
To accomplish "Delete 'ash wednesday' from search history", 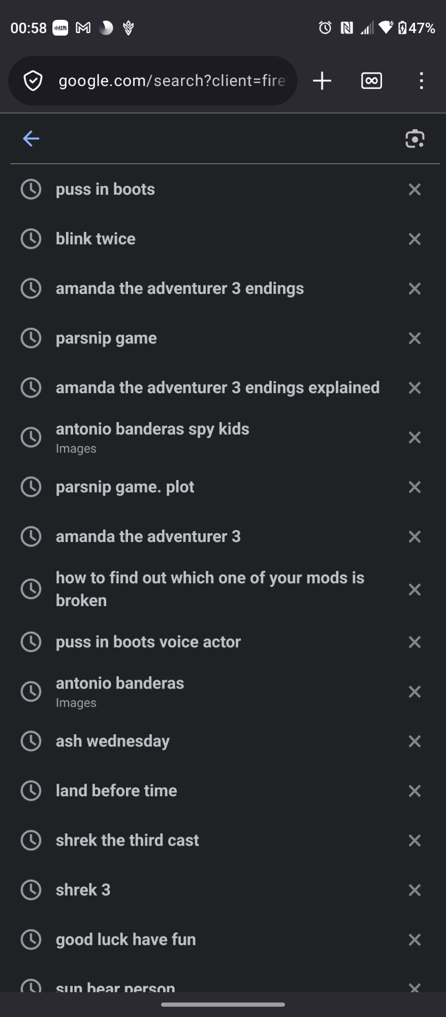I will click(415, 741).
